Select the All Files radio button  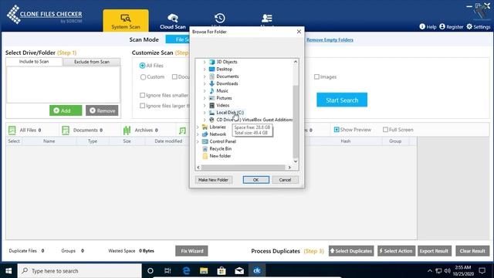click(142, 66)
